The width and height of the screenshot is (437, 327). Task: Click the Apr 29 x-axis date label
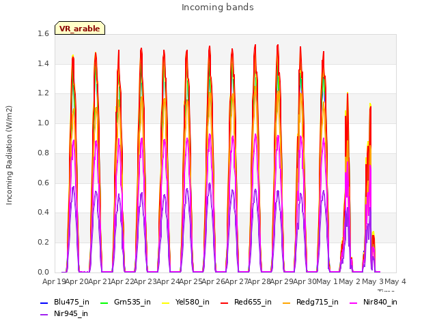(282, 281)
